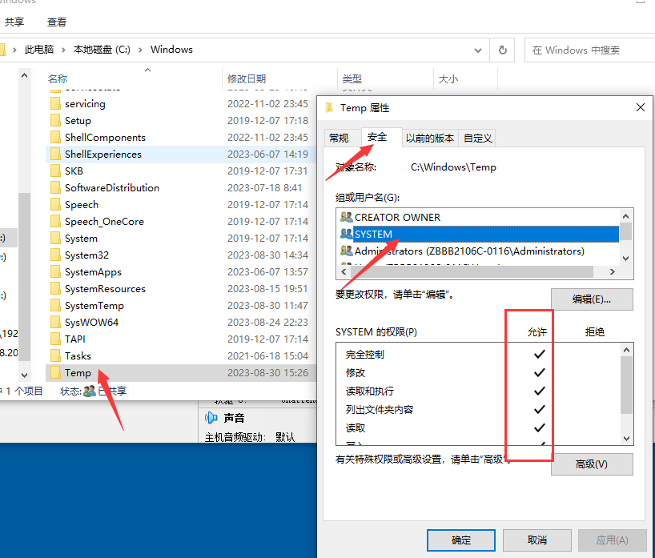This screenshot has width=655, height=558.
Task: Click up arrow of user list scrollbar
Action: pyautogui.click(x=625, y=216)
